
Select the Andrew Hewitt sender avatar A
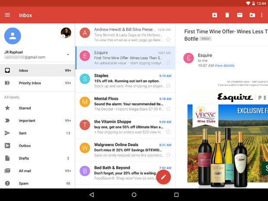85,33
